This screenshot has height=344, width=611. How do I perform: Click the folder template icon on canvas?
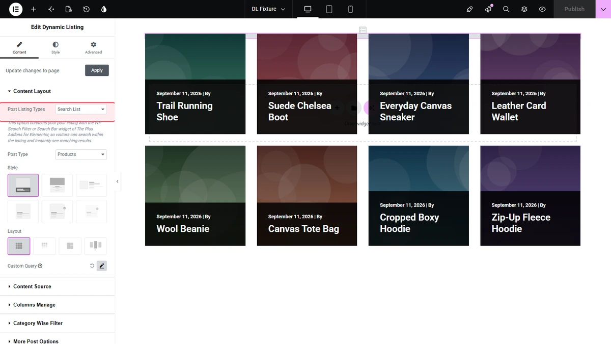coord(354,108)
